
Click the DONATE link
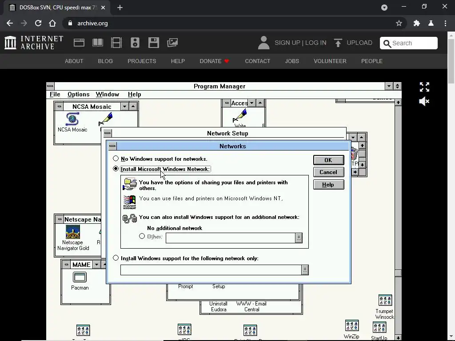(214, 61)
